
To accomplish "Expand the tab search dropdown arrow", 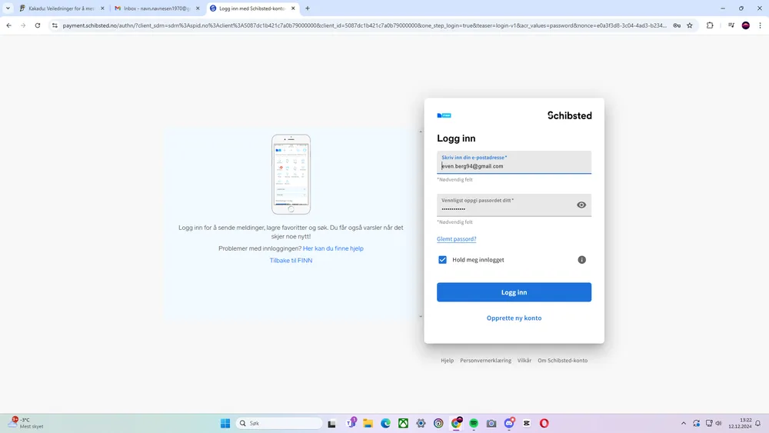I will point(8,8).
